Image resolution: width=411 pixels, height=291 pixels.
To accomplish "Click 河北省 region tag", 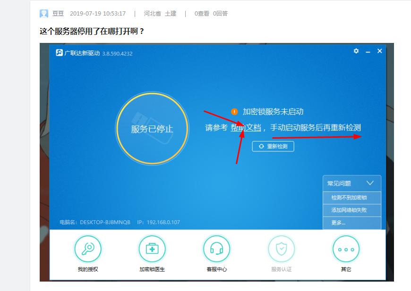I will pyautogui.click(x=152, y=14).
